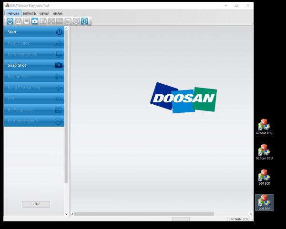Click the side panel vertical scrollbar thumb
Image resolution: width=286 pixels, height=229 pixels.
66,107
